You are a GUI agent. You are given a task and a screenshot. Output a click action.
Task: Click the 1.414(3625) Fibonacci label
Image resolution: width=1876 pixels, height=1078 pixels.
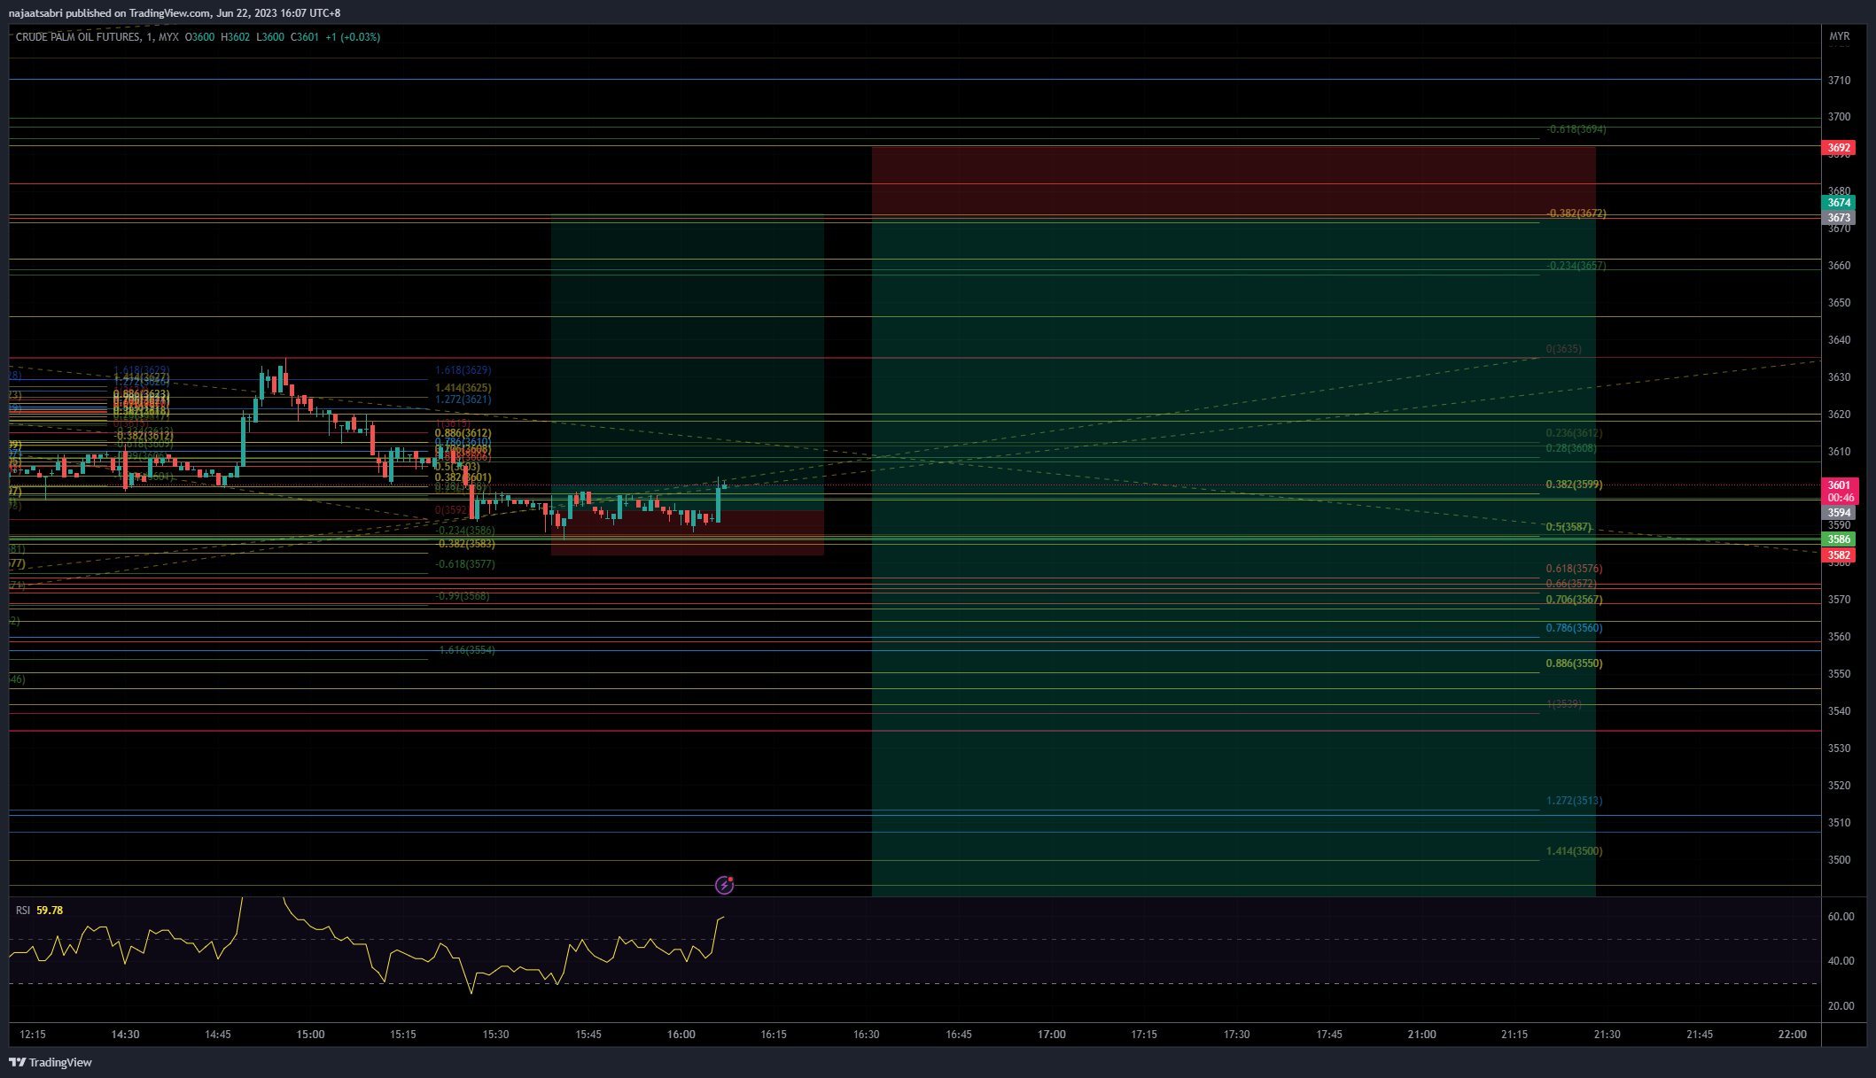point(463,388)
